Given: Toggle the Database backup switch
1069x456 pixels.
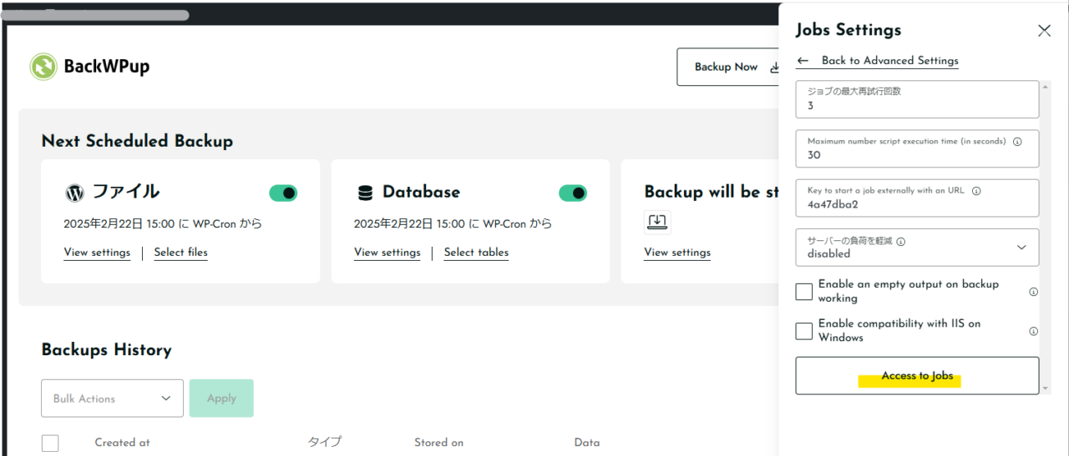Looking at the screenshot, I should pos(573,193).
